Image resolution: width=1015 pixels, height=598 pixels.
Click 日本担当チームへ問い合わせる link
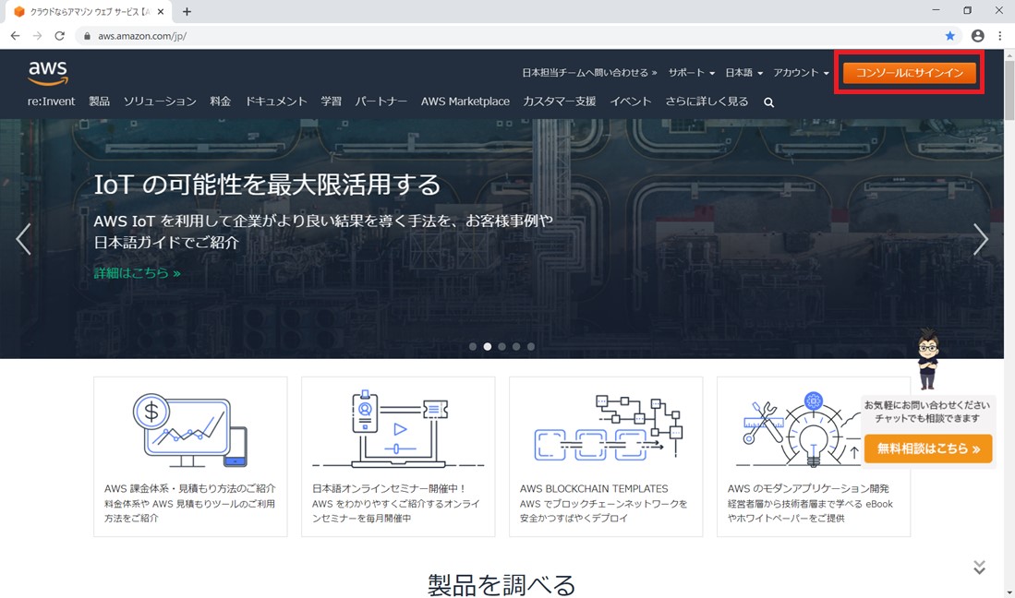tap(589, 72)
